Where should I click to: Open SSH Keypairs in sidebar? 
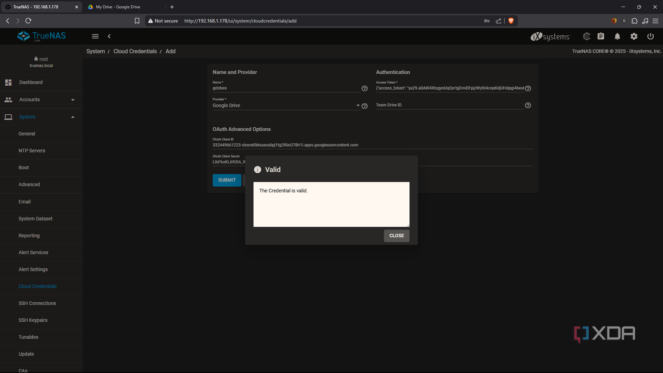[33, 320]
